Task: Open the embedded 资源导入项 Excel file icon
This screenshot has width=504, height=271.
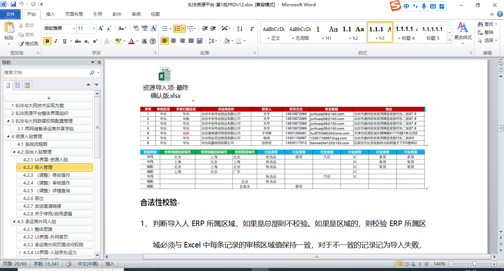Action: click(x=165, y=75)
